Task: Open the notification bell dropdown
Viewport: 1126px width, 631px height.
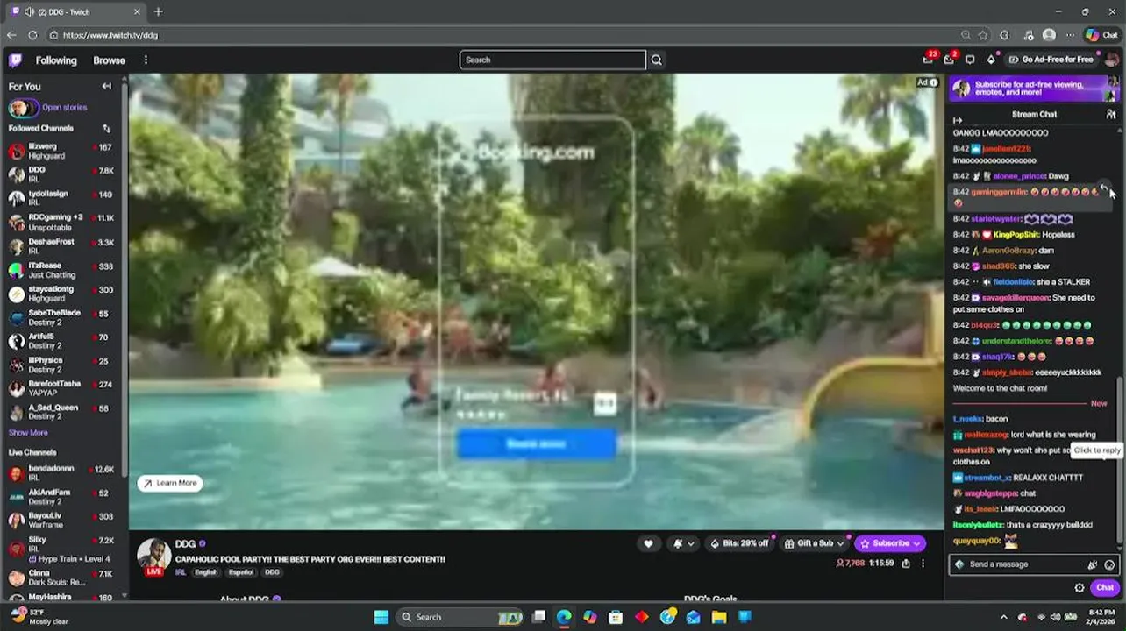Action: (683, 543)
